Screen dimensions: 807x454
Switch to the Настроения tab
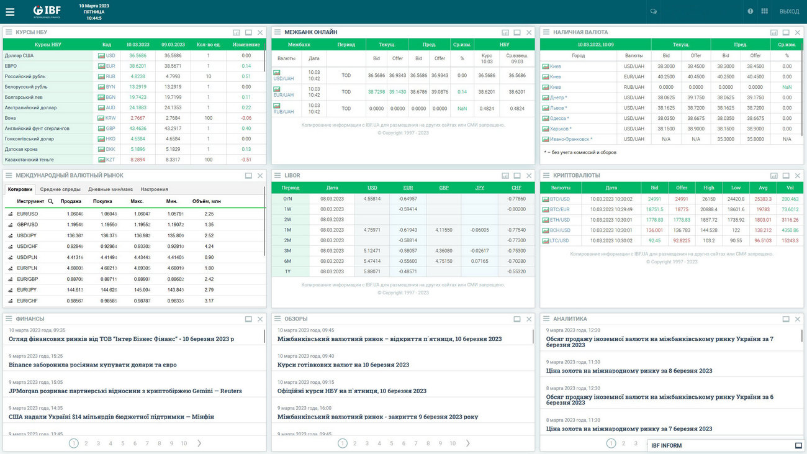154,189
